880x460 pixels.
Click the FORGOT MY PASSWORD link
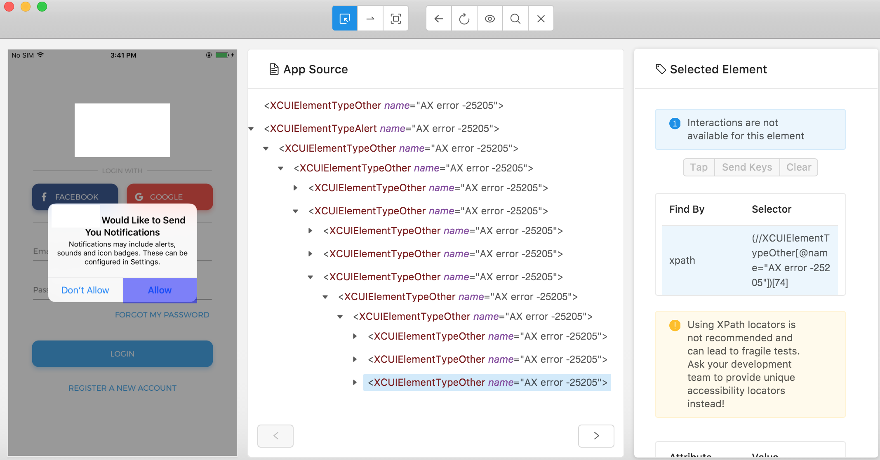(162, 315)
